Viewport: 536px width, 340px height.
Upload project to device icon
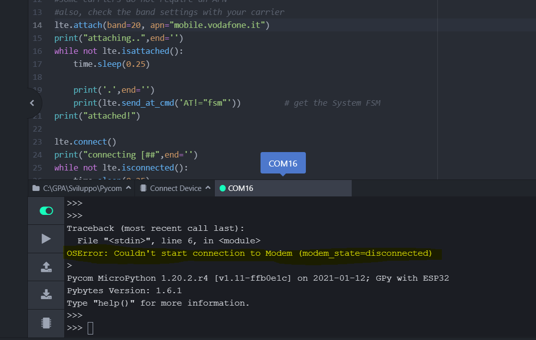46,267
